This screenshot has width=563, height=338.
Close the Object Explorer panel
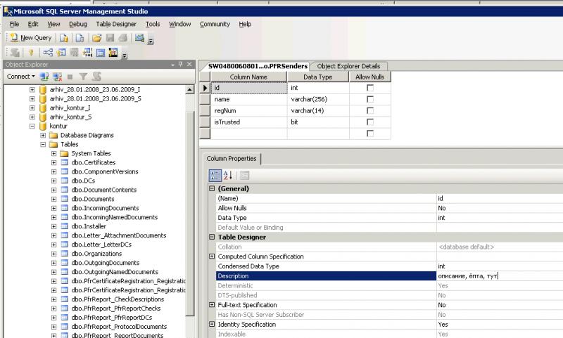coord(189,65)
